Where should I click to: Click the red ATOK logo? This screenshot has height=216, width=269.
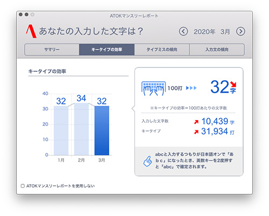click(31, 31)
